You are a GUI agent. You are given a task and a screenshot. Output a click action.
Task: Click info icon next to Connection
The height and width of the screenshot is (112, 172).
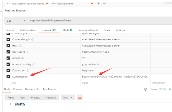click(x=28, y=71)
